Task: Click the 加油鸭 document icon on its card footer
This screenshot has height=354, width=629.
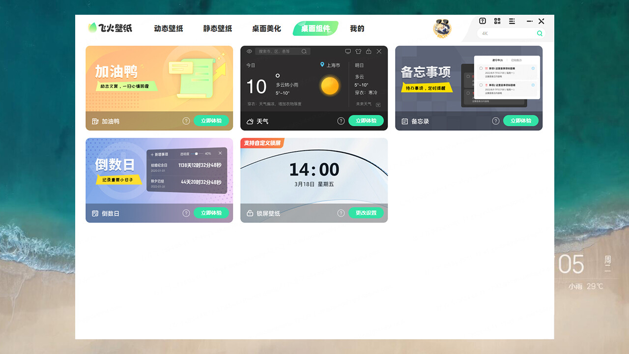Action: pos(95,121)
